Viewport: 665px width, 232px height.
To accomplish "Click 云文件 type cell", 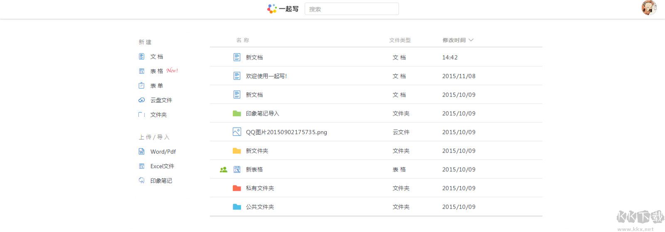I will [401, 132].
